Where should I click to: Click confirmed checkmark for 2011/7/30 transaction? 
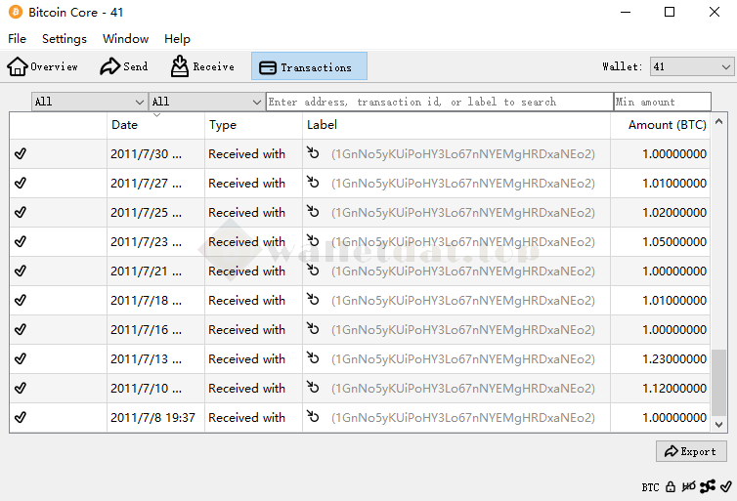(21, 153)
